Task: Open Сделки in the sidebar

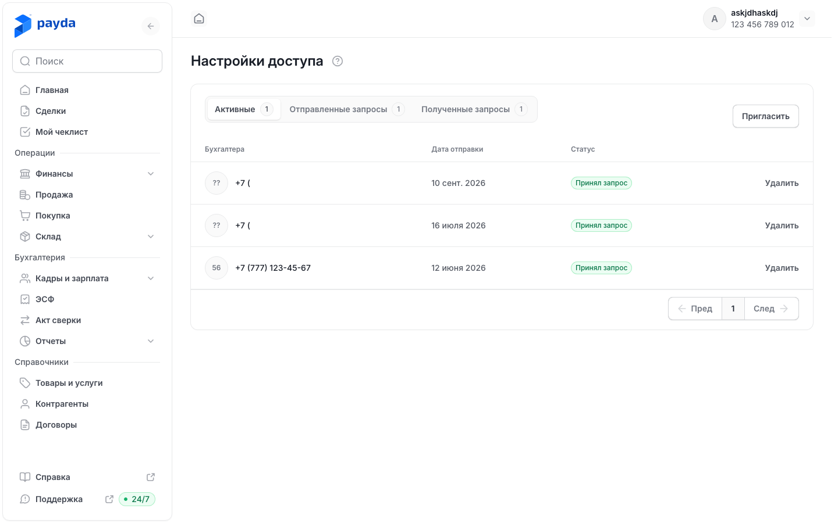Action: point(87,111)
